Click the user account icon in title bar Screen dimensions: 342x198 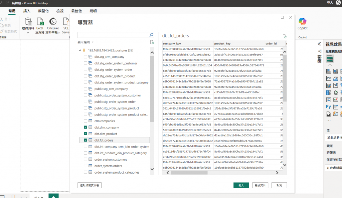[x=338, y=3]
